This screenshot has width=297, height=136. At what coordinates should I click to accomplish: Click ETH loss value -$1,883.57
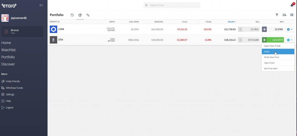[182, 40]
